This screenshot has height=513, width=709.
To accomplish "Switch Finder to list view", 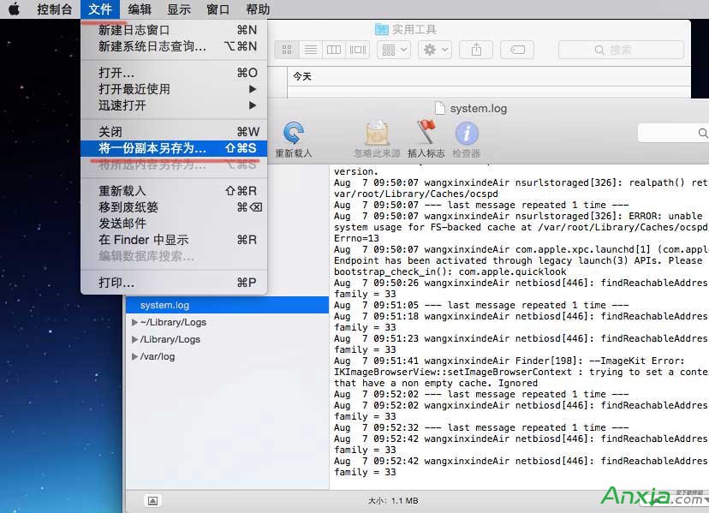I will [311, 50].
